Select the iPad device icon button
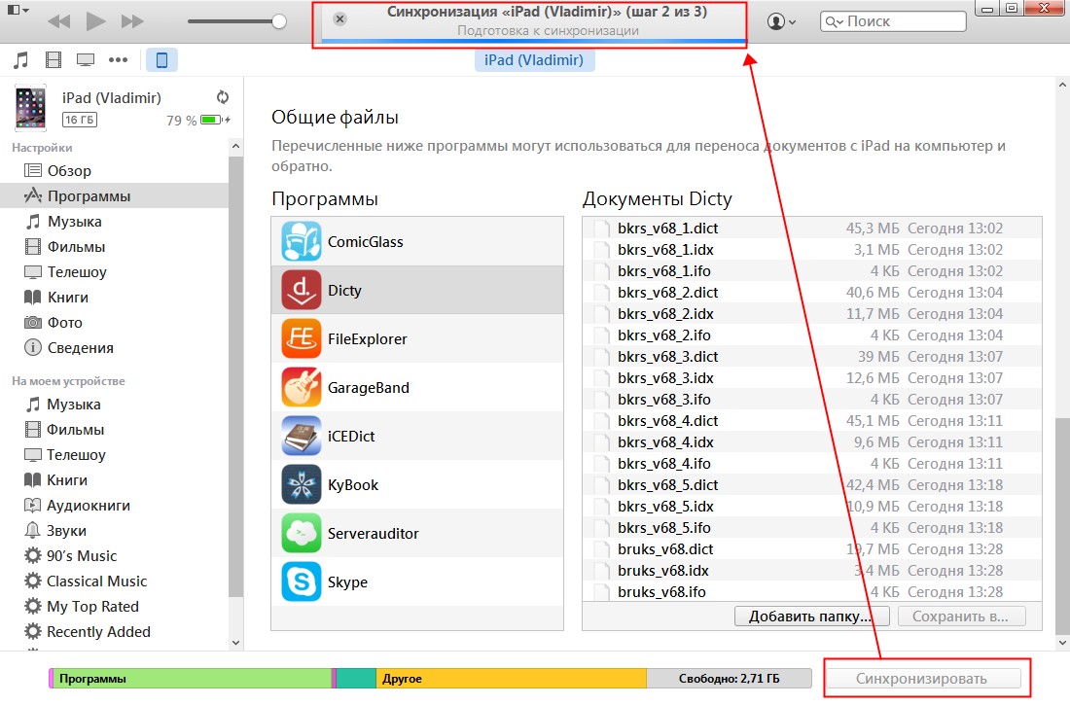 [161, 60]
